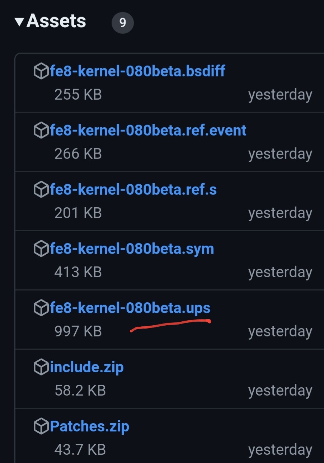324x463 pixels.
Task: Click package icon beside fe8-kernel-080beta.ups
Action: (41, 308)
